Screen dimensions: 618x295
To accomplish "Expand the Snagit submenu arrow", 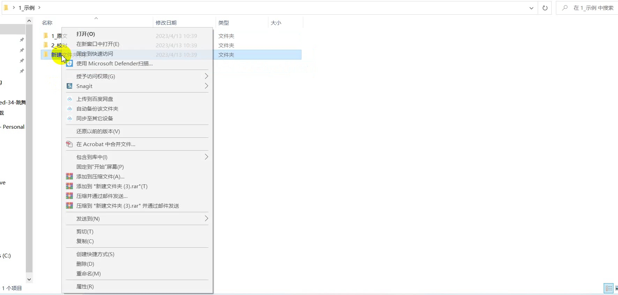I will point(206,86).
